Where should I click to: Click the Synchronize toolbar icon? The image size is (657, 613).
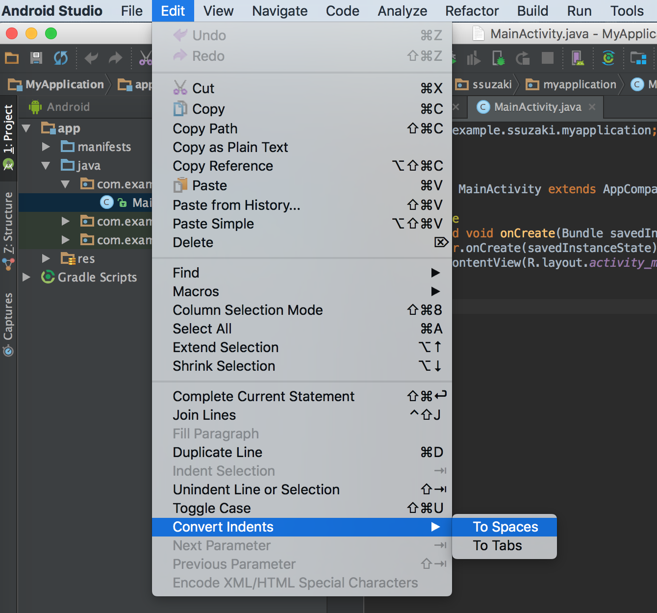[61, 58]
